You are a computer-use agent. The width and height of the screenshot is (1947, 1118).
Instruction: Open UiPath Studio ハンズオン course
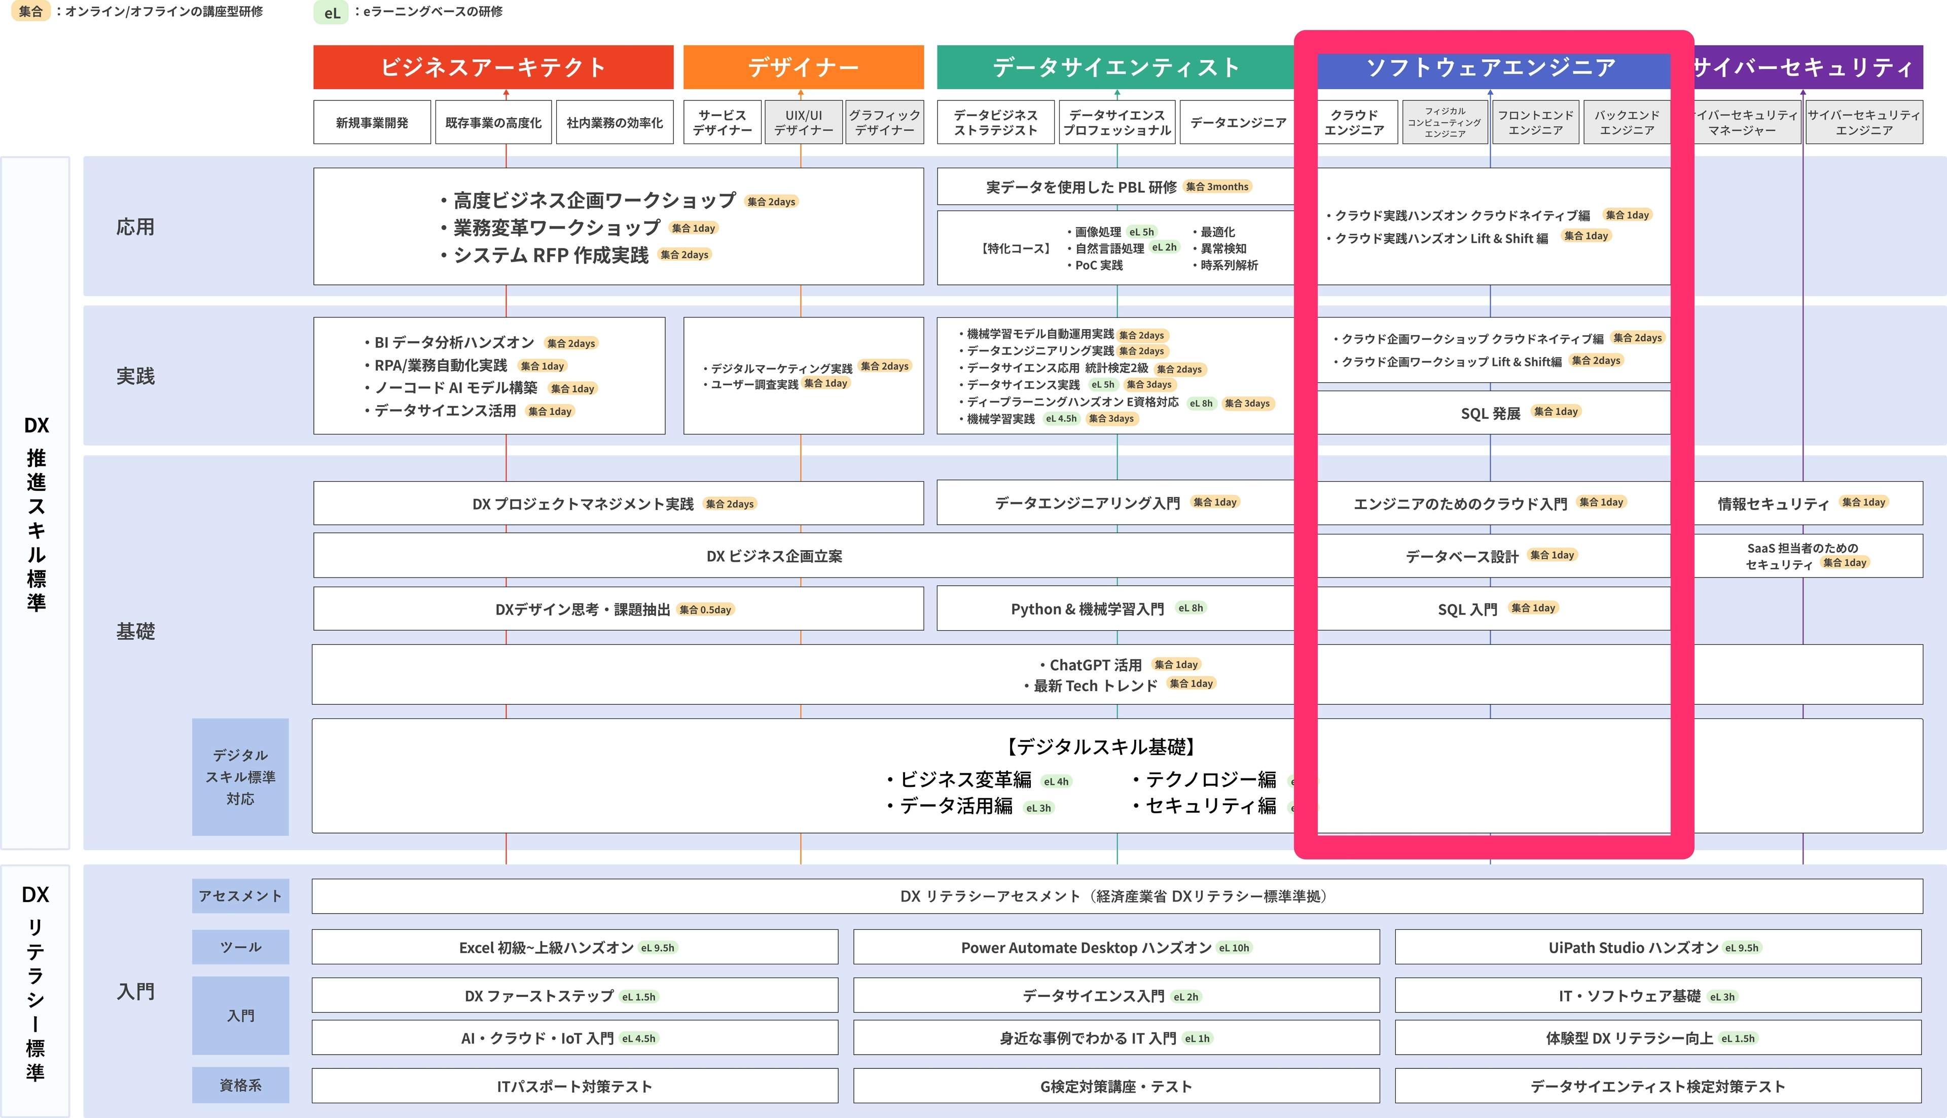[1633, 948]
